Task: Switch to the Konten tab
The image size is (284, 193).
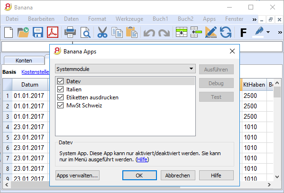Action: 24,61
